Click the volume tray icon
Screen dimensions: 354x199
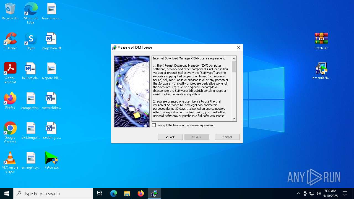click(318, 193)
